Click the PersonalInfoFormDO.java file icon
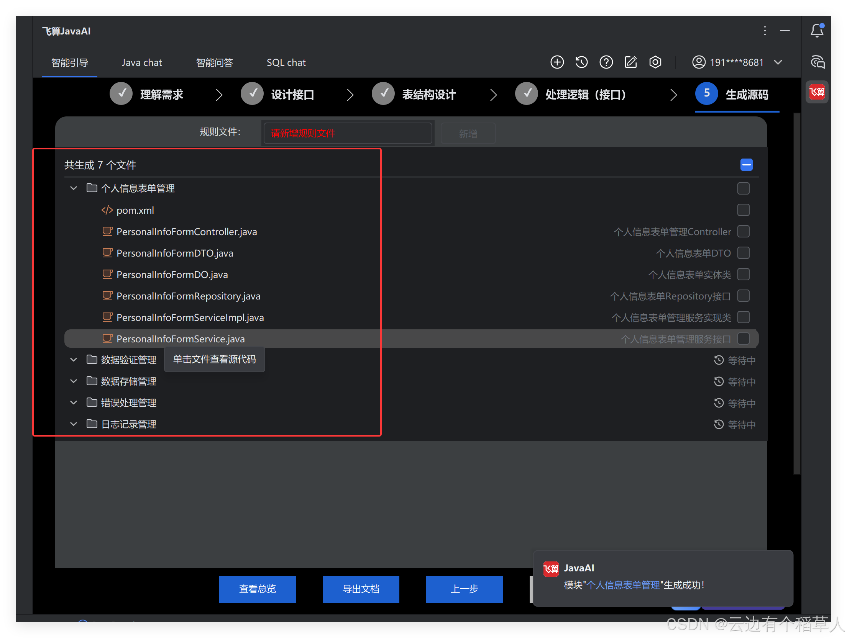 click(x=107, y=274)
